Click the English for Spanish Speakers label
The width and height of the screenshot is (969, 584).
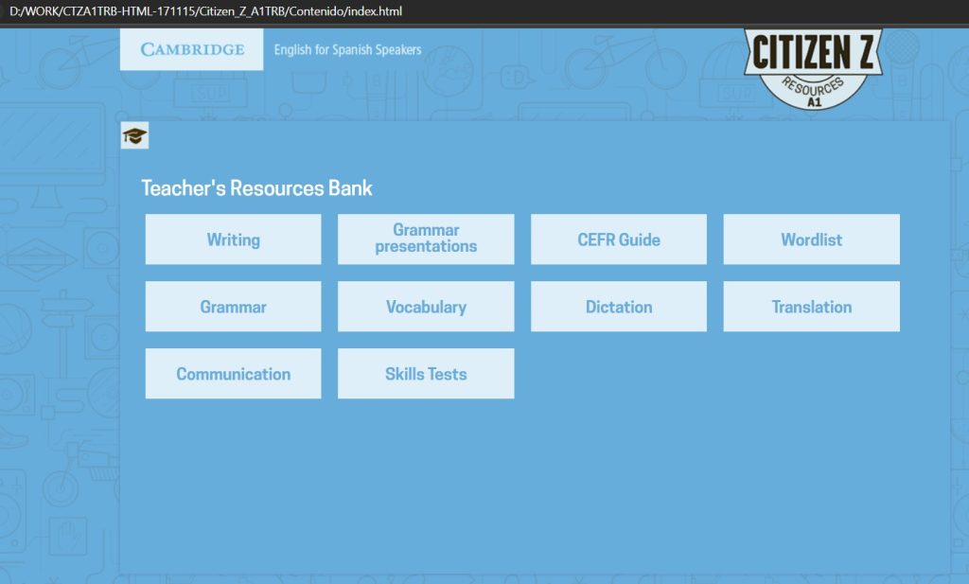tap(347, 48)
